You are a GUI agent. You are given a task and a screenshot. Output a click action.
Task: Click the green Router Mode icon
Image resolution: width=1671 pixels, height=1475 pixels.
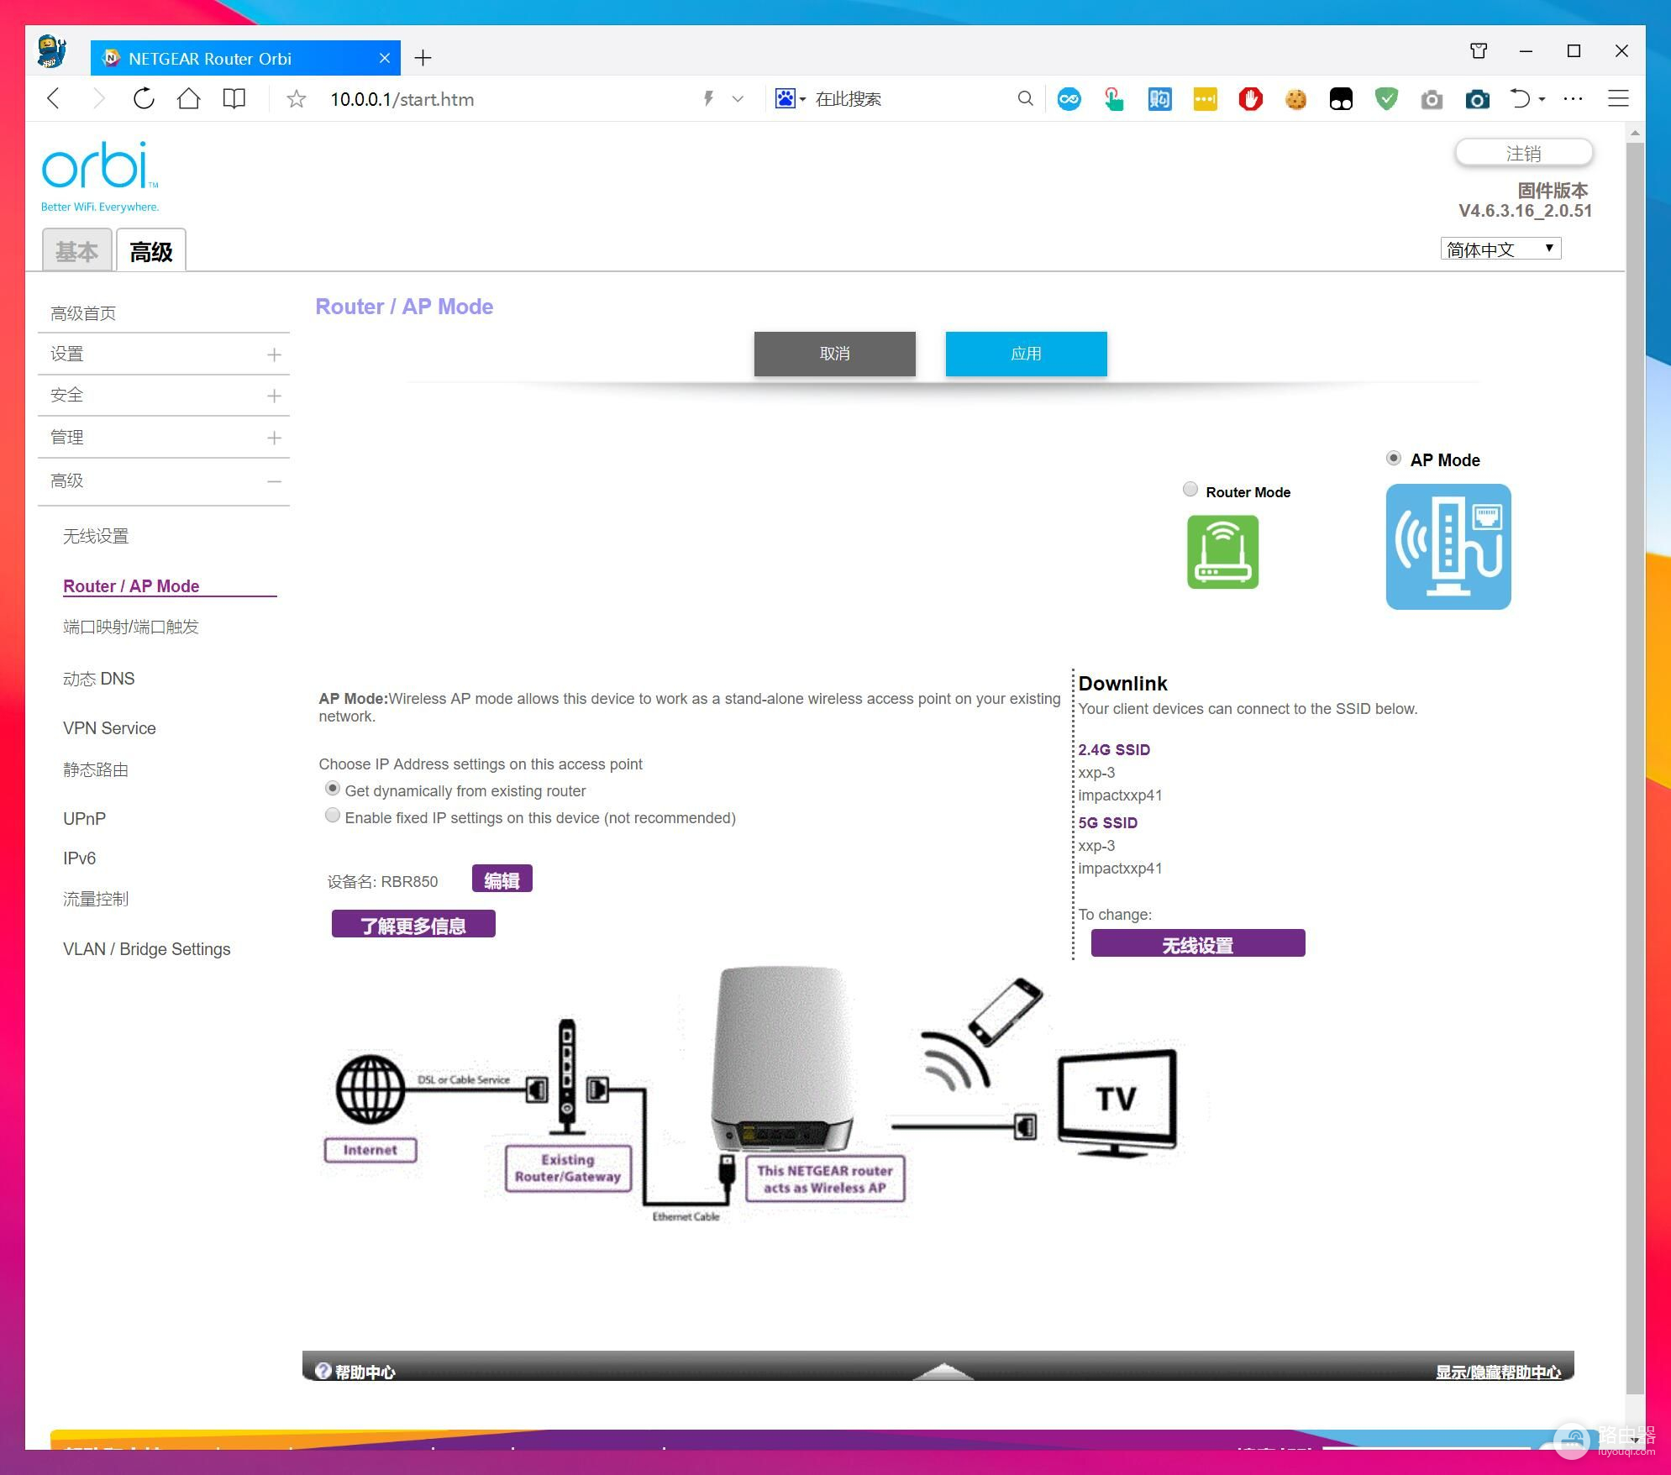click(1222, 552)
